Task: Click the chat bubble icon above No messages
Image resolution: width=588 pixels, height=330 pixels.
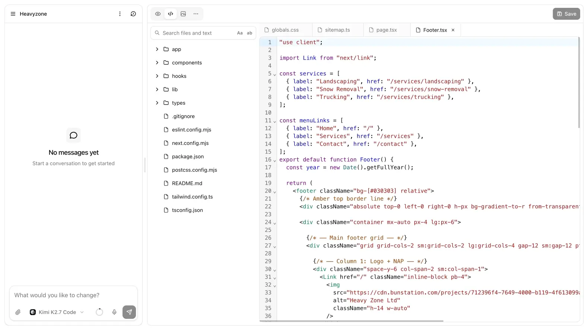Action: coord(74,135)
